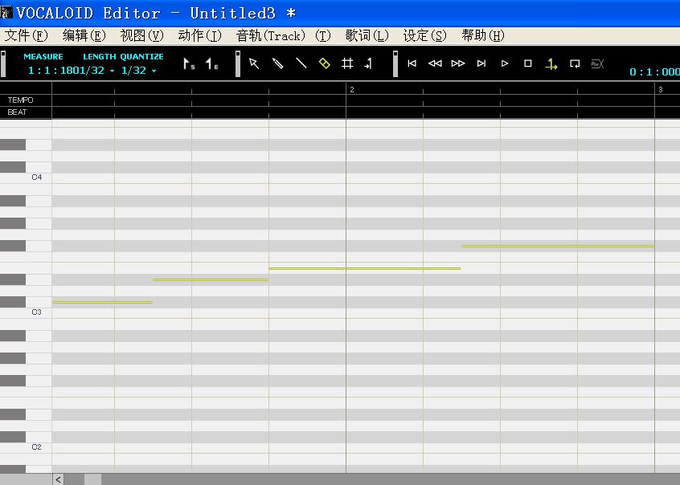
Task: Set the start marker flag
Action: [189, 63]
